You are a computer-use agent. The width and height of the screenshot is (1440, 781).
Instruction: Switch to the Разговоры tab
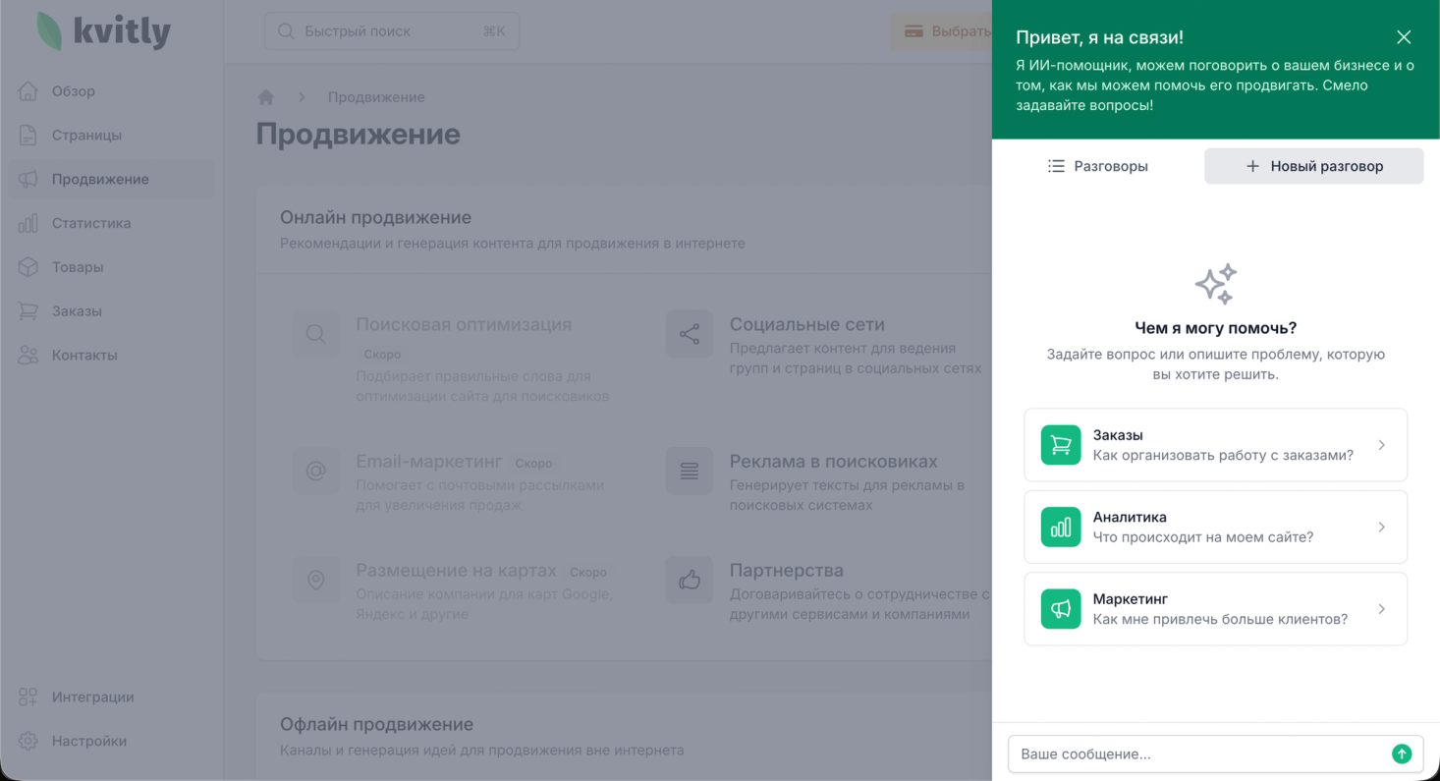[1098, 166]
